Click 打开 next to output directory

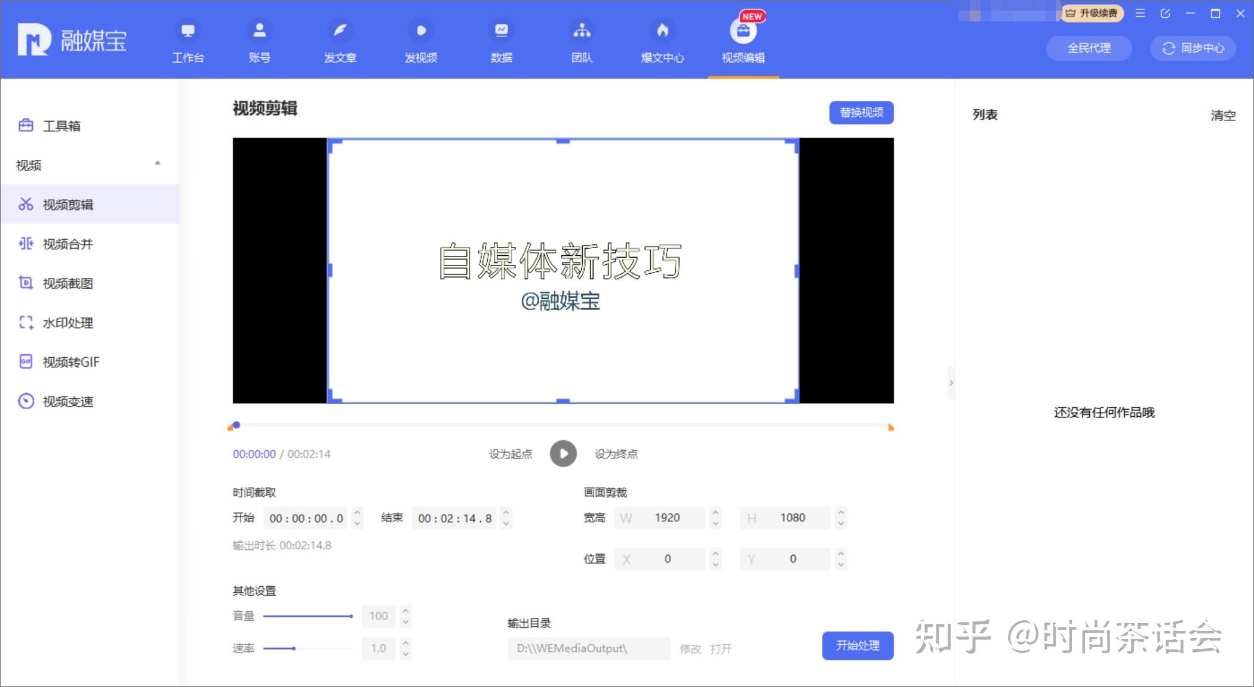pyautogui.click(x=721, y=649)
